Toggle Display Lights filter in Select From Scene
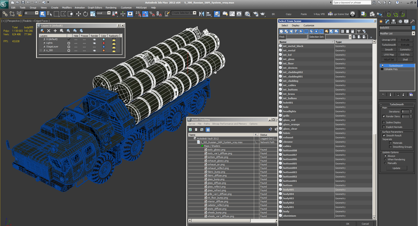This screenshot has width=418, height=226. (291, 31)
